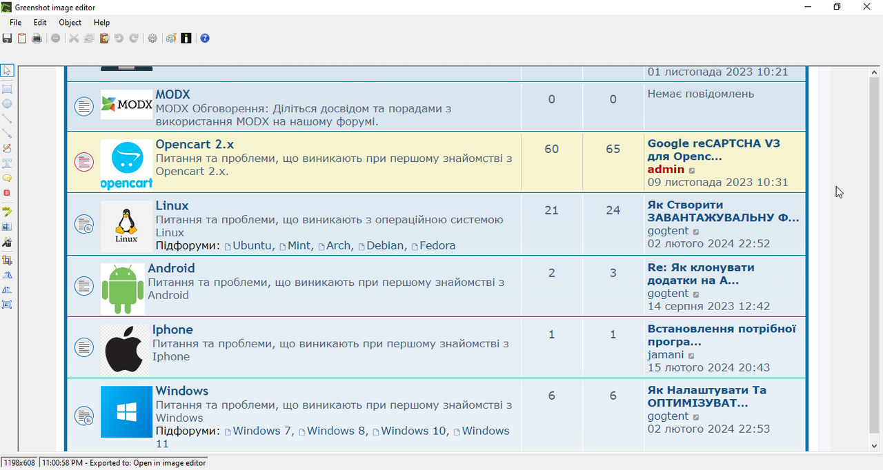Click the 'Exported to: Open in image editor' status

(x=123, y=463)
